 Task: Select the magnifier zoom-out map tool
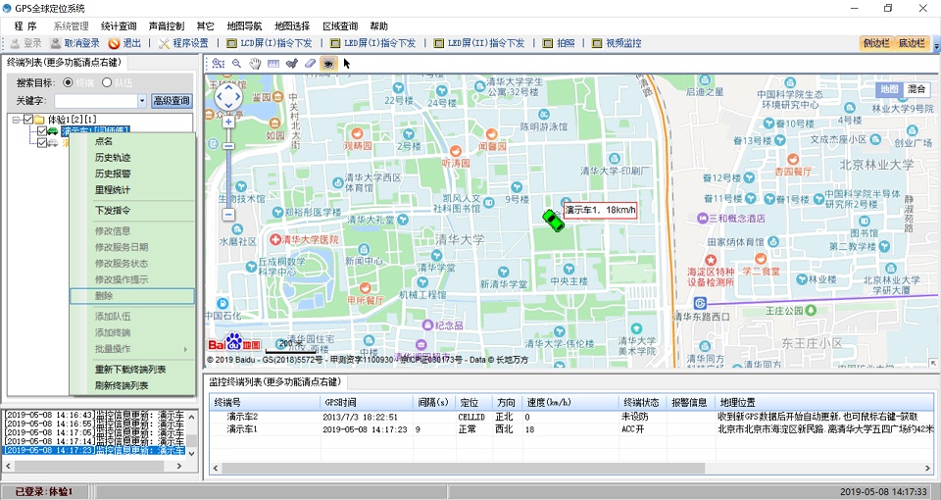pyautogui.click(x=236, y=64)
